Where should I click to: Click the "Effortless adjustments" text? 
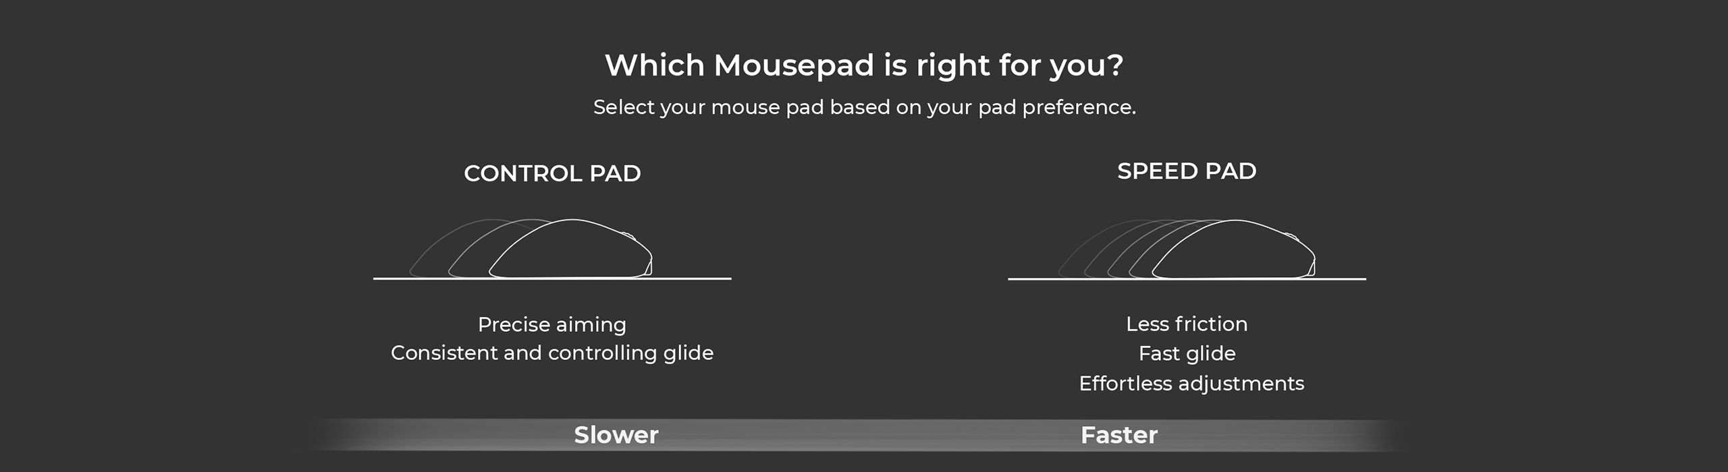pyautogui.click(x=1191, y=383)
